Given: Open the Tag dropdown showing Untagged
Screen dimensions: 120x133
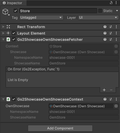Looking at the screenshot, I should (41, 18).
